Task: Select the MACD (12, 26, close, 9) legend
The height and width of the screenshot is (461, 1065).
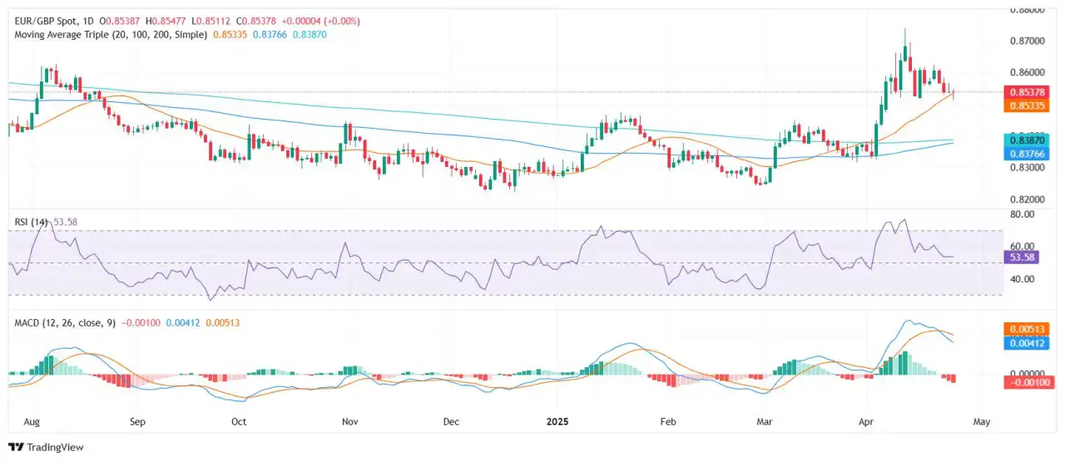Action: [63, 321]
